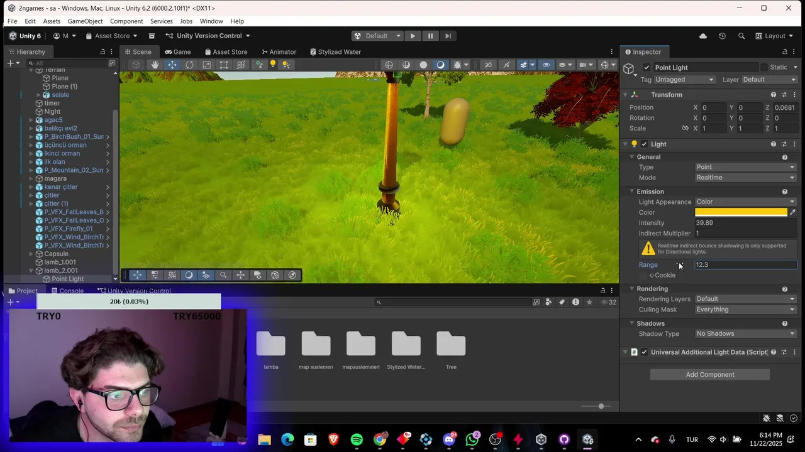Open the Window menu
The width and height of the screenshot is (805, 452).
click(211, 21)
